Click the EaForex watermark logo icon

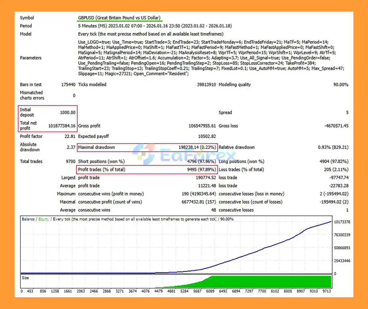(143, 154)
